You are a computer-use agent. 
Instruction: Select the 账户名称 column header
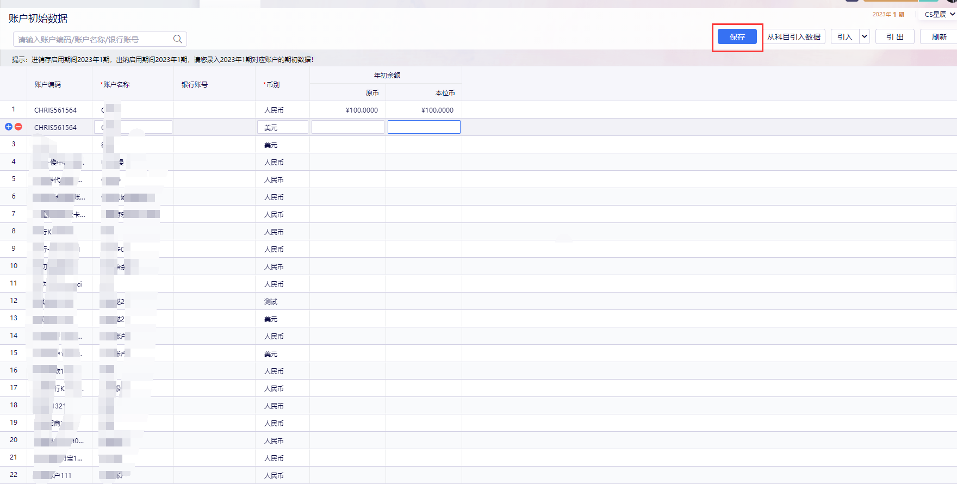click(115, 84)
